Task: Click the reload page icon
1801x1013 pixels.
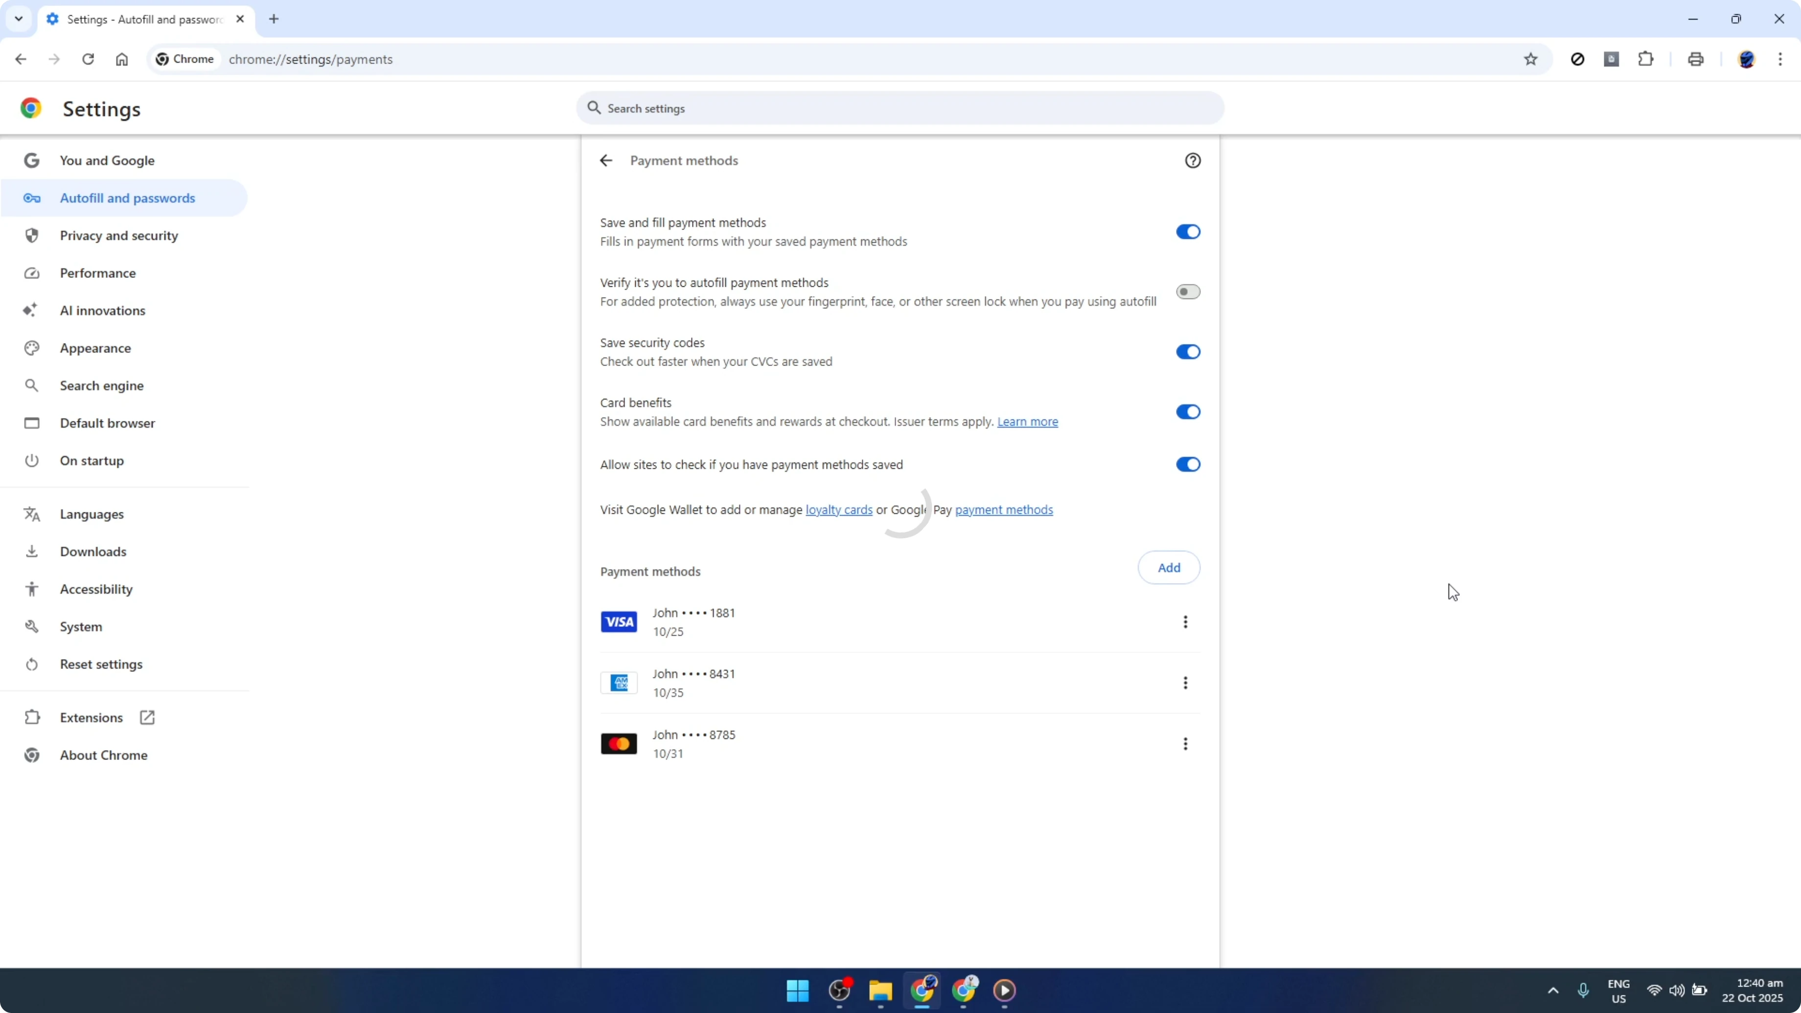Action: point(88,59)
